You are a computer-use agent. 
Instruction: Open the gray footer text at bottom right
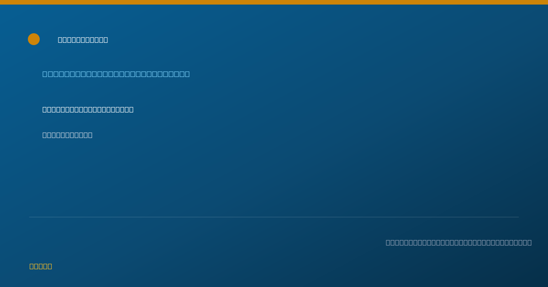coord(458,242)
